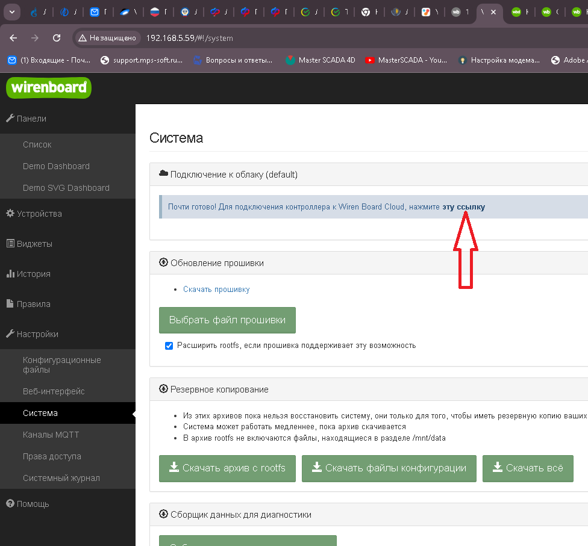588x546 pixels.
Task: Open Виджеты in the sidebar
Action: click(x=34, y=244)
